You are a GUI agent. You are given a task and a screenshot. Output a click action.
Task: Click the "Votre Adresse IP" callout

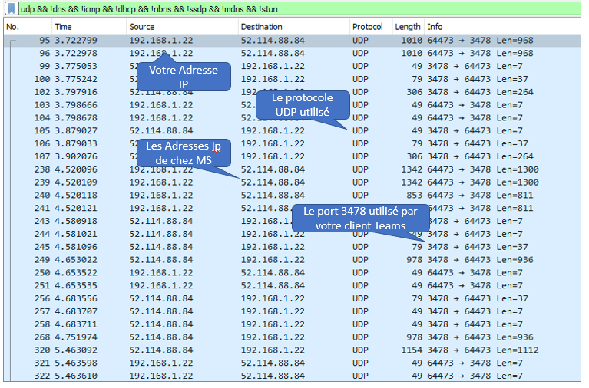click(x=183, y=76)
